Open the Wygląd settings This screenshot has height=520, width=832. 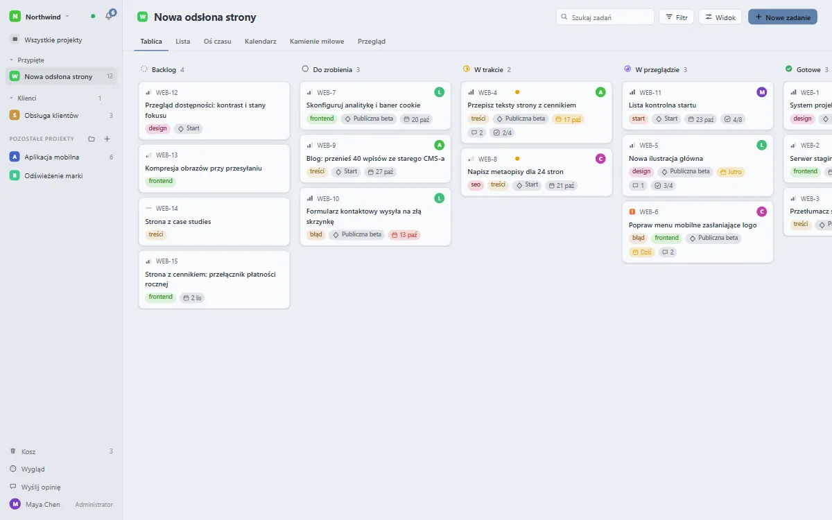click(x=62, y=469)
